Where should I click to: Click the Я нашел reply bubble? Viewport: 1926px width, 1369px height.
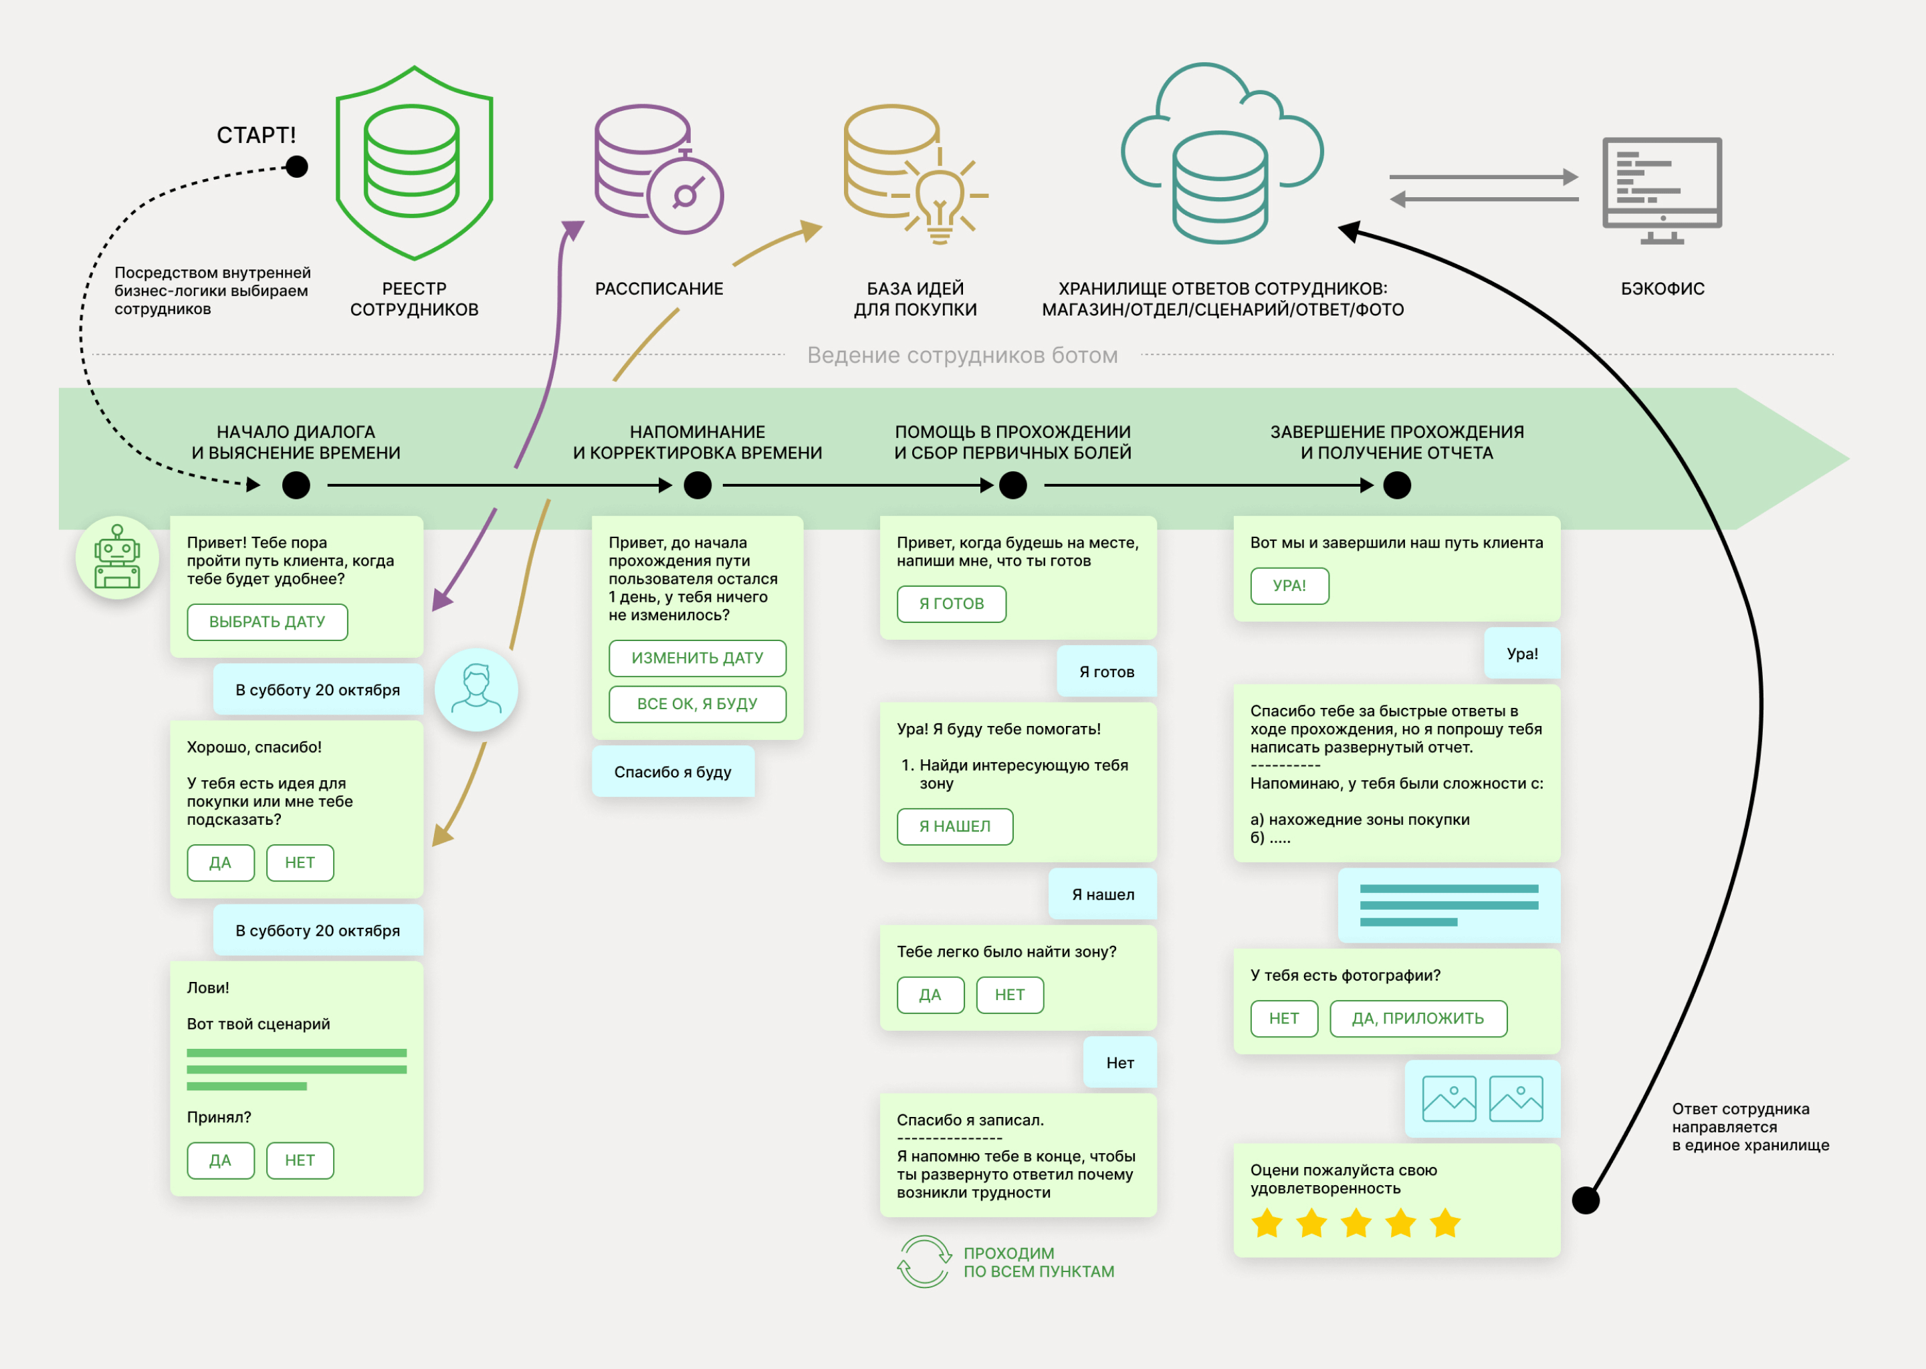pyautogui.click(x=1103, y=894)
